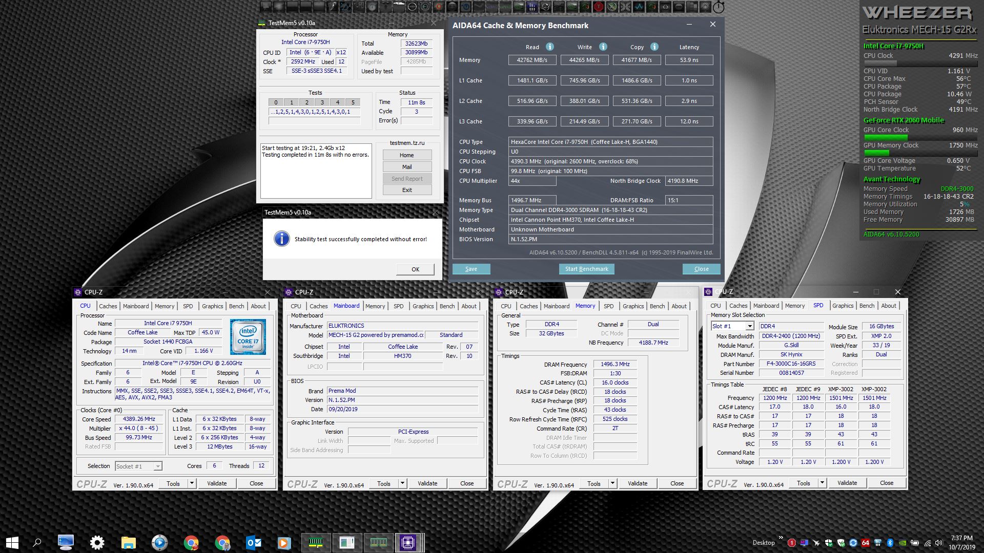
Task: Open Windows Start menu
Action: [12, 542]
